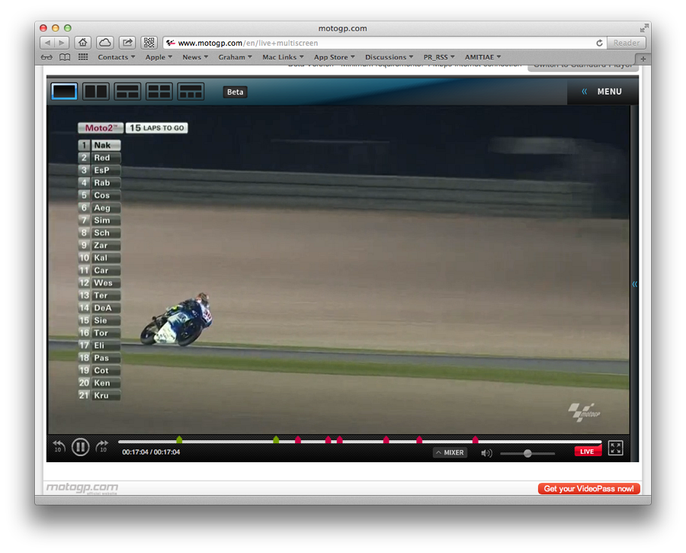Show bookmarks book icon

[65, 57]
